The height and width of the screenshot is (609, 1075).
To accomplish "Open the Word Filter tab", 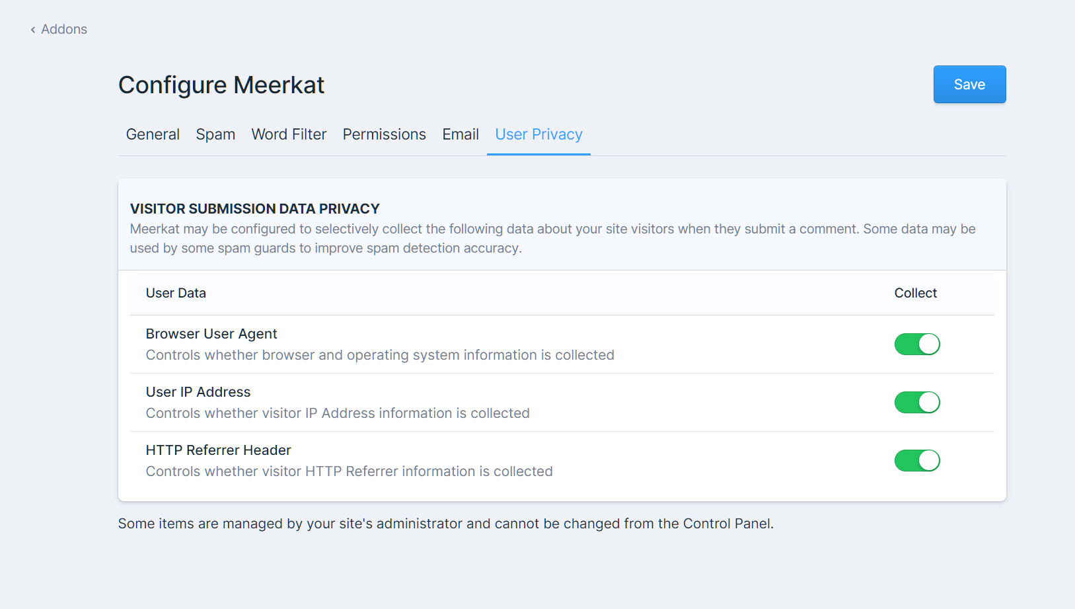I will (x=289, y=134).
